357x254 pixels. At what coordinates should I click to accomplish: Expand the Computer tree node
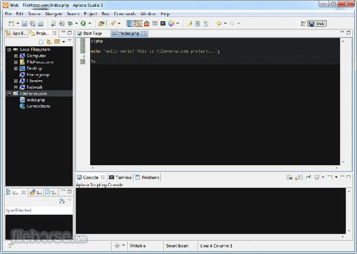[16, 56]
